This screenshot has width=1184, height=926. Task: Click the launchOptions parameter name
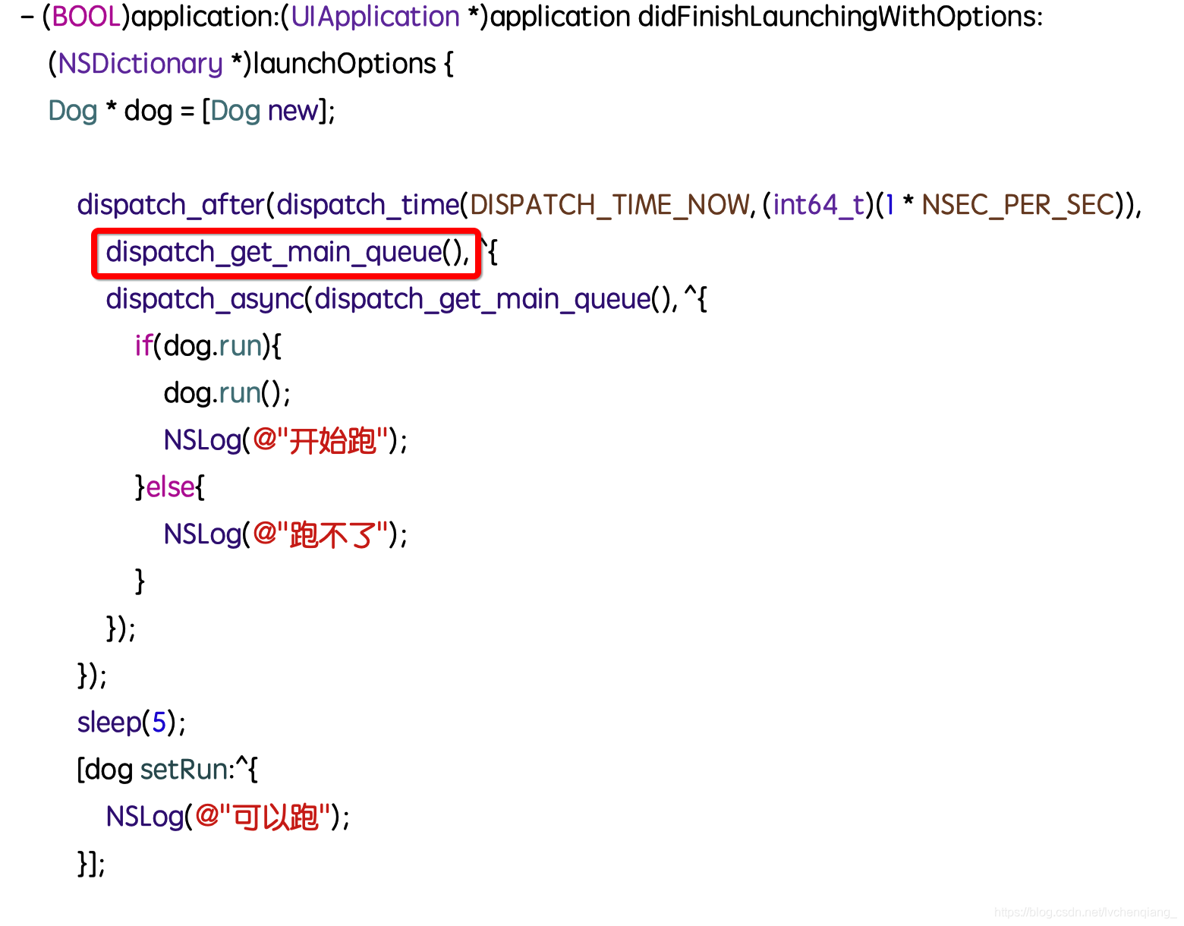tap(345, 64)
